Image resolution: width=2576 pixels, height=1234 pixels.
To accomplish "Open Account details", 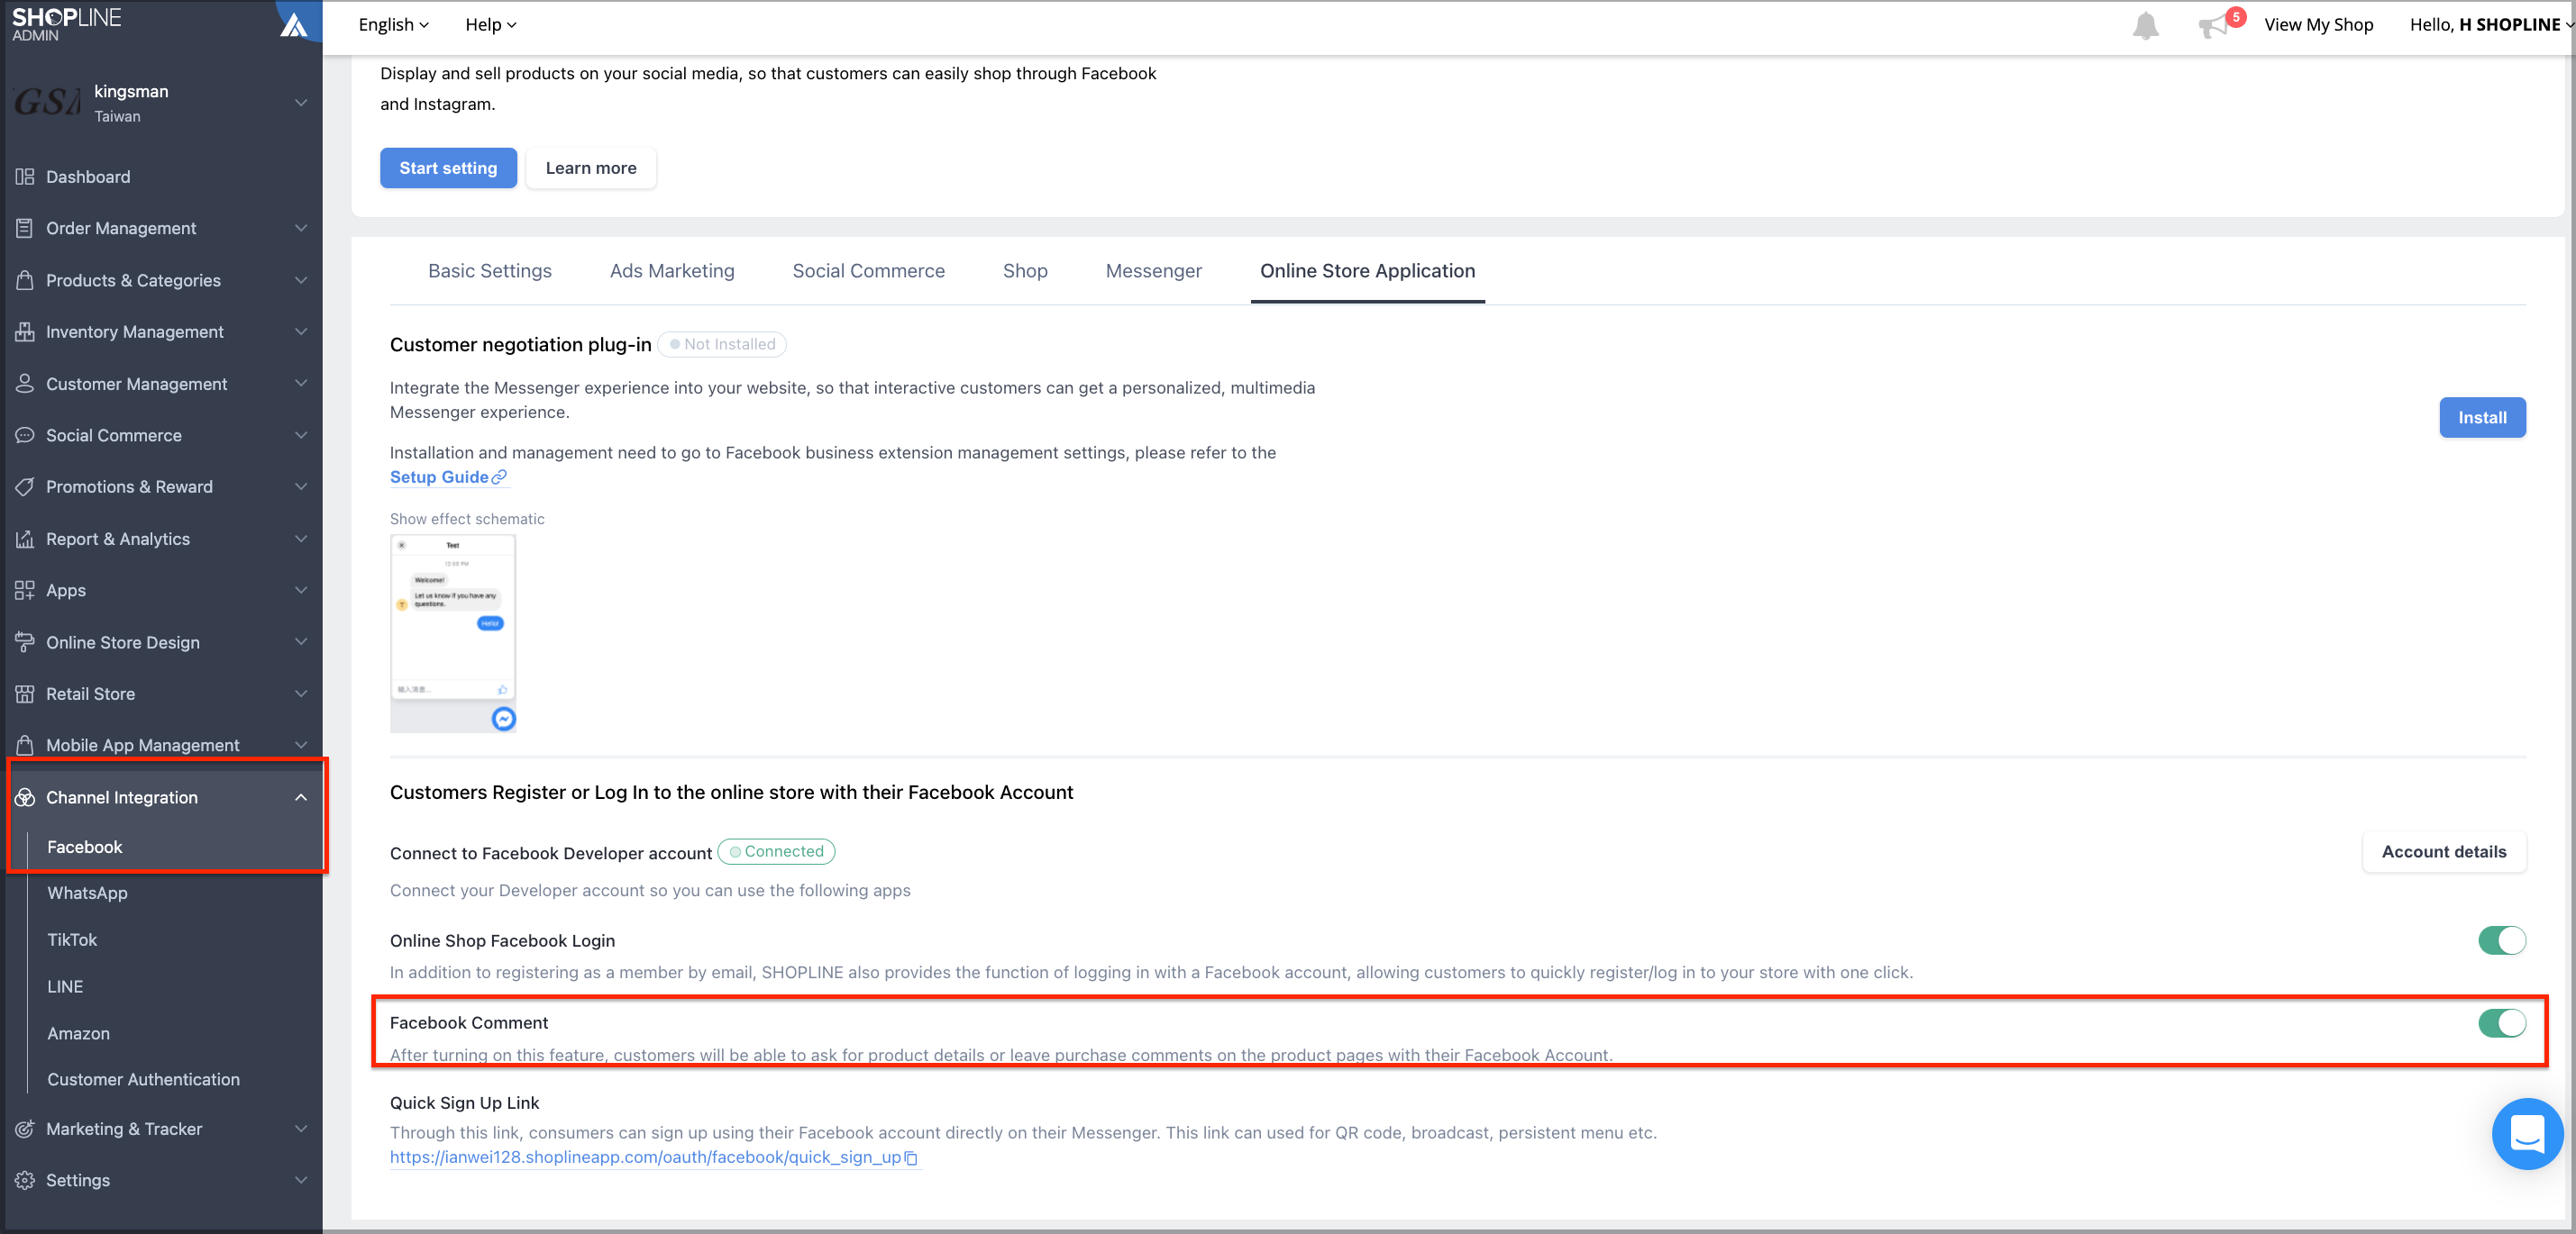I will (2444, 851).
